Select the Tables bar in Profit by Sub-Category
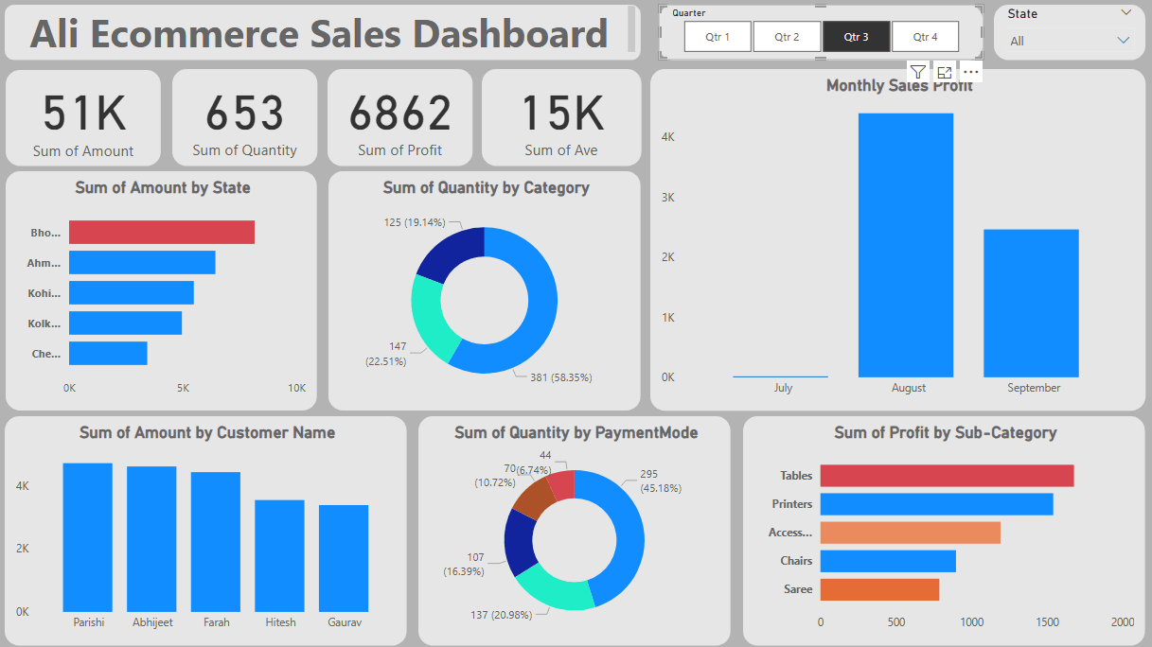Image resolution: width=1152 pixels, height=647 pixels. pyautogui.click(x=947, y=476)
